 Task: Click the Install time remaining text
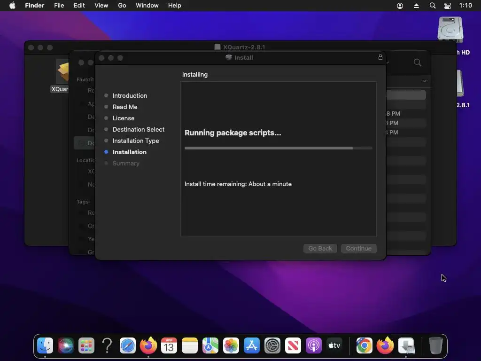(238, 184)
